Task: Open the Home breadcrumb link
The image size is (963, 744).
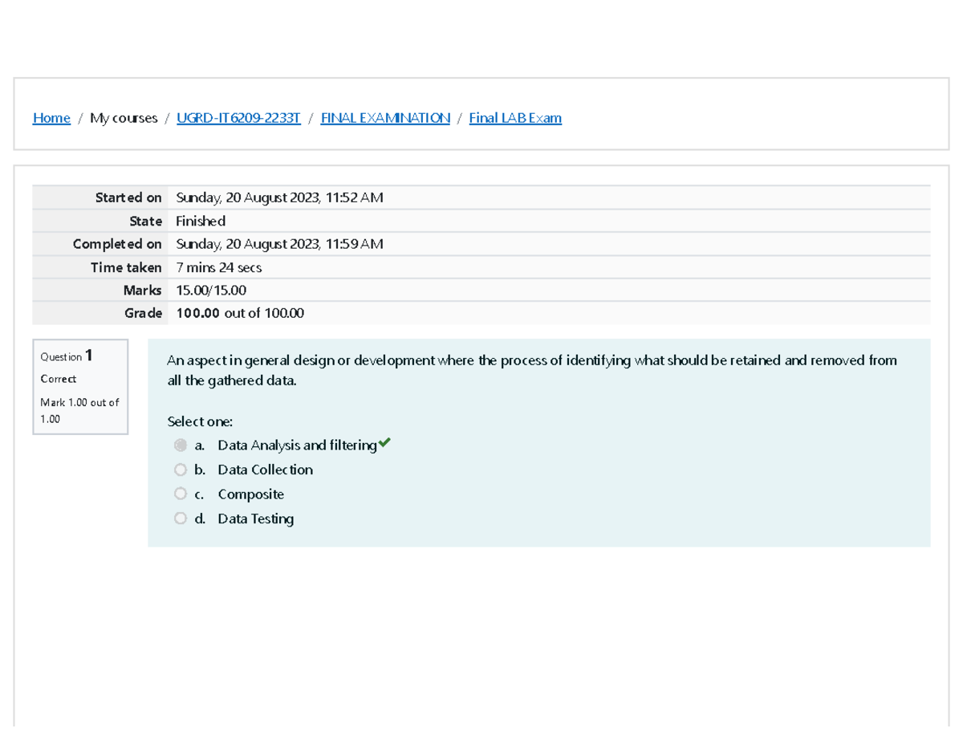Action: [51, 117]
